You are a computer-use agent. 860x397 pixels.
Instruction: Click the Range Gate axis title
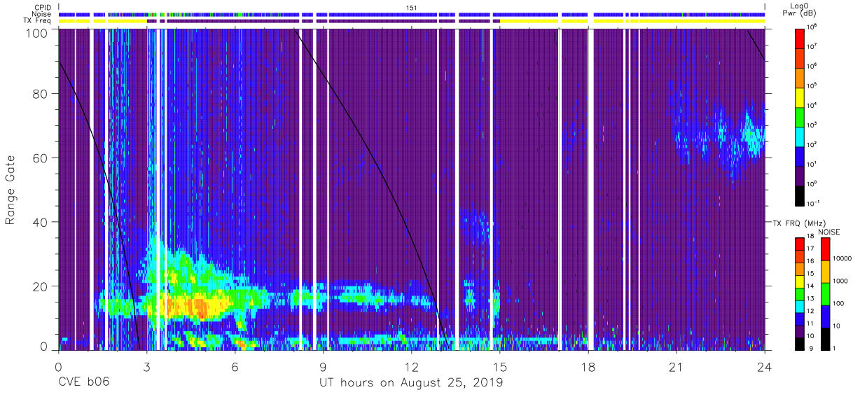coord(11,191)
